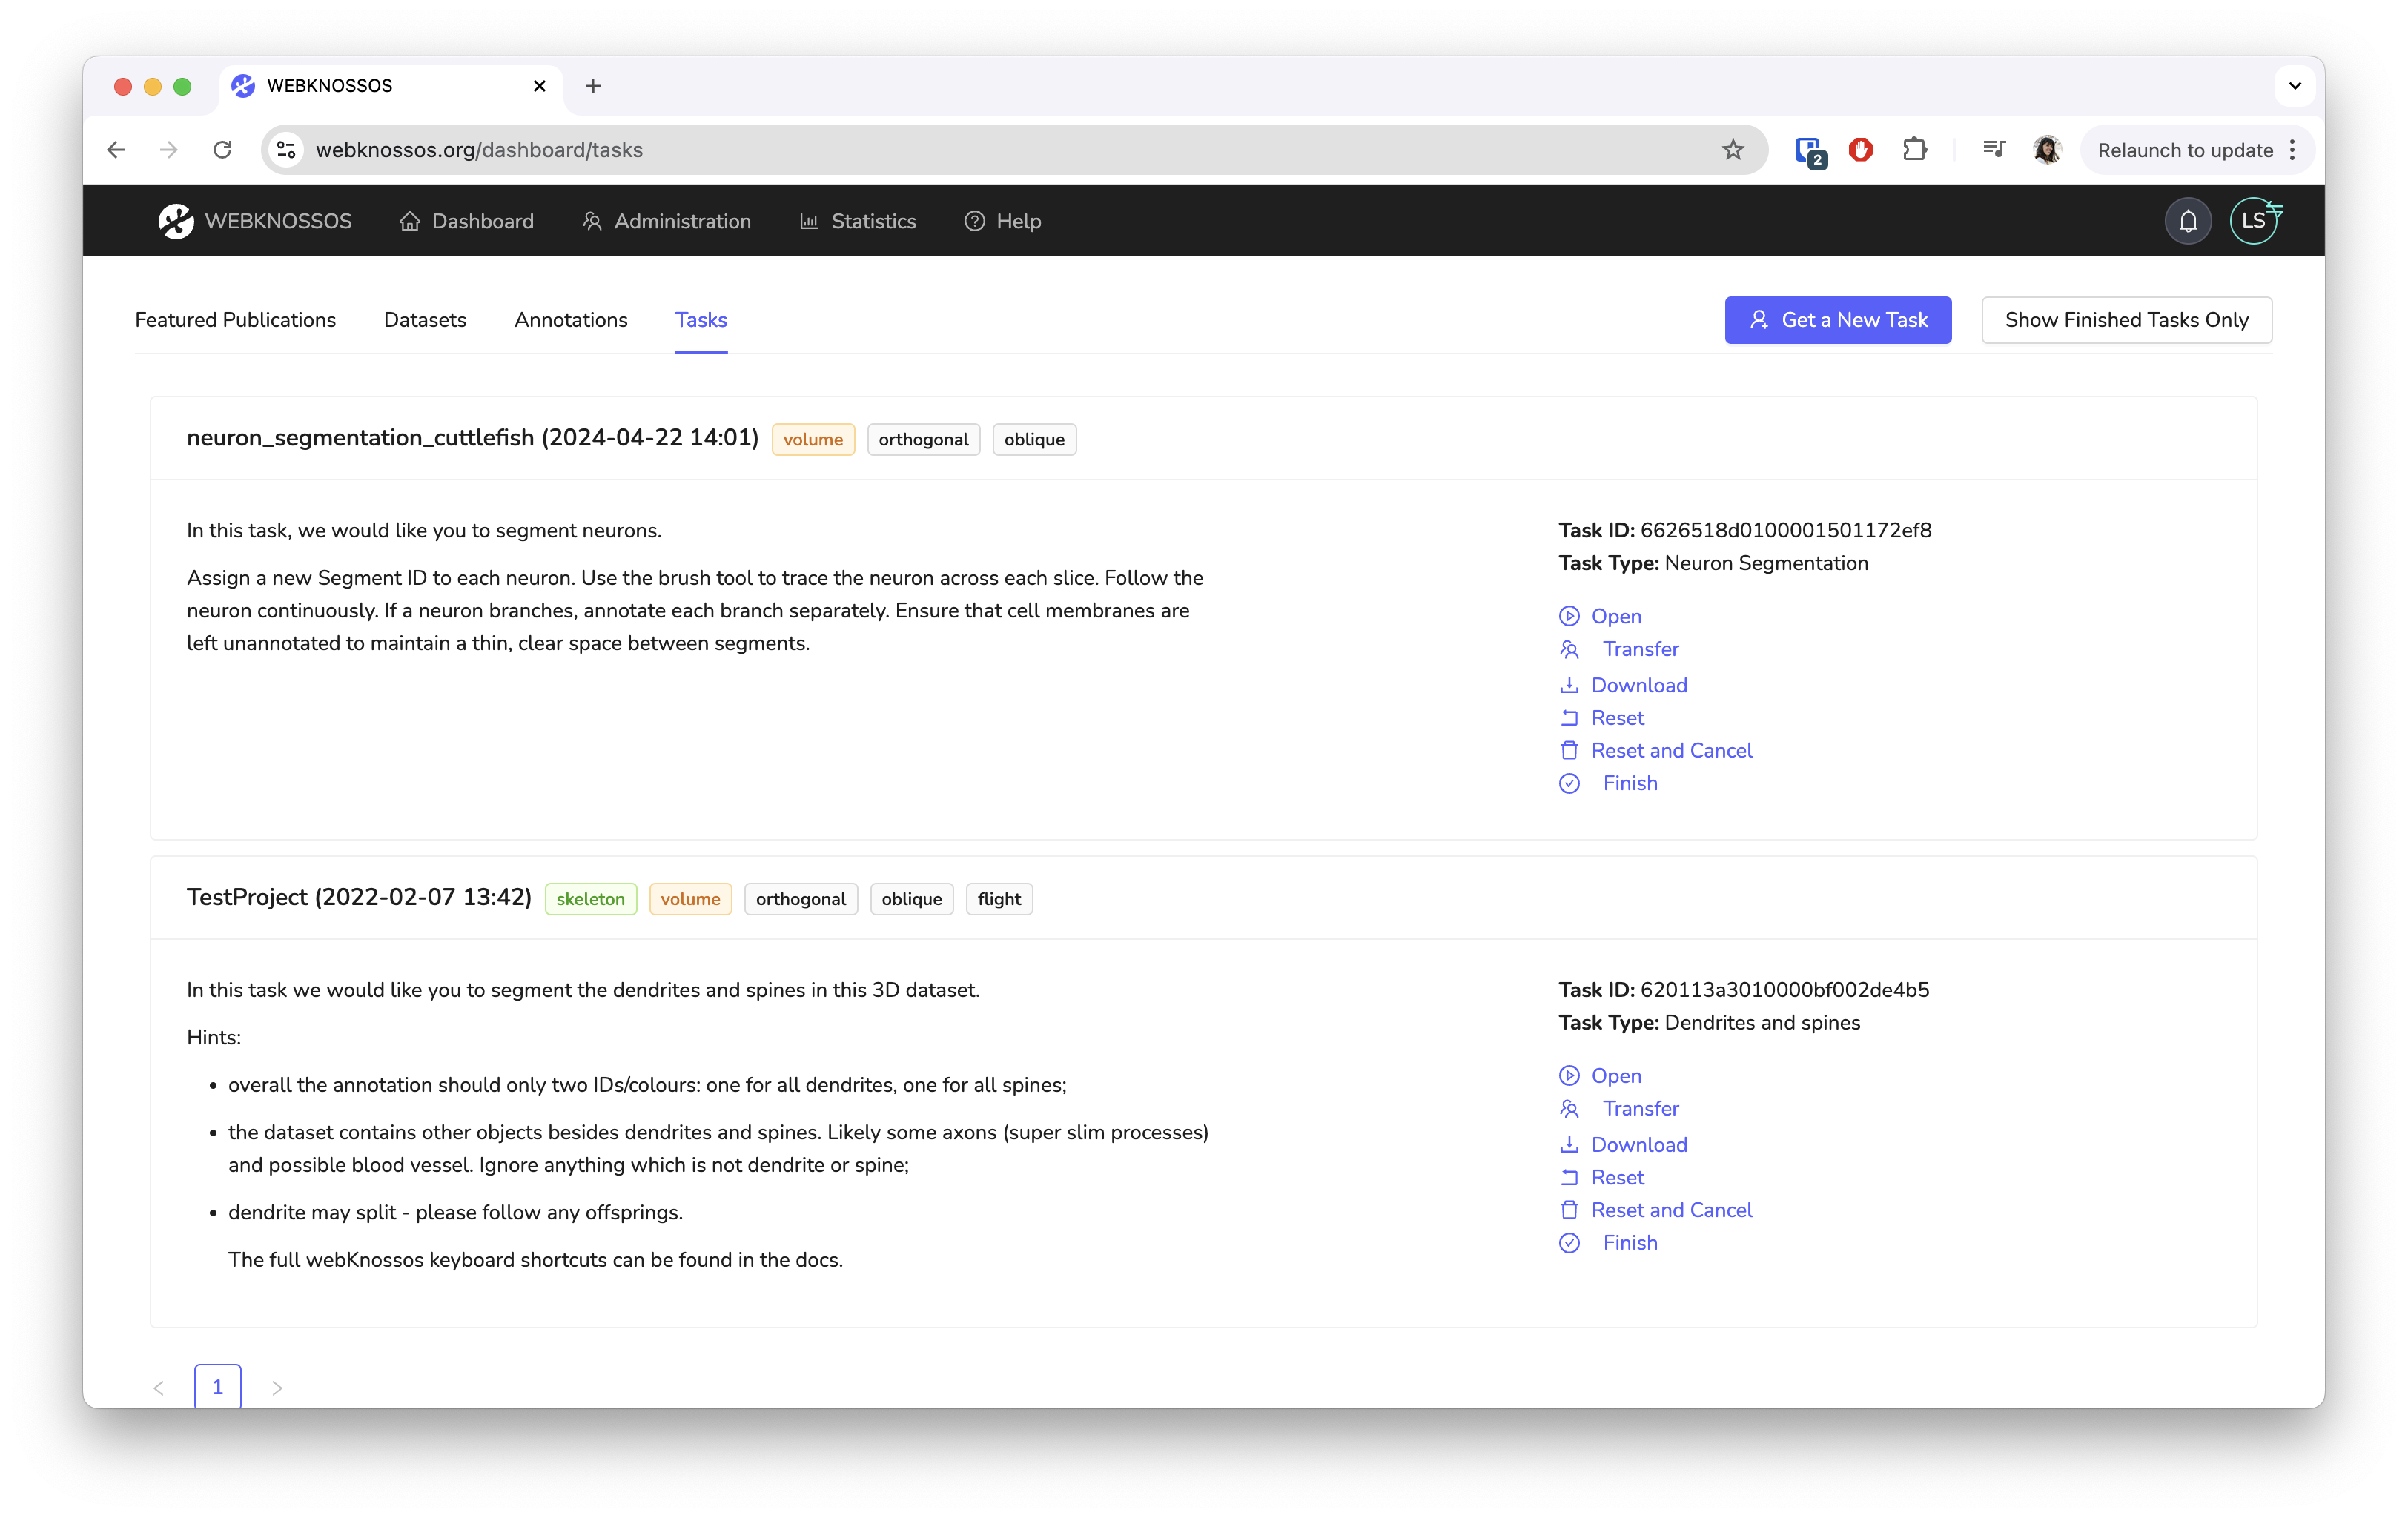Click TestProject task's oblique tag
The width and height of the screenshot is (2408, 1518).
tap(911, 899)
